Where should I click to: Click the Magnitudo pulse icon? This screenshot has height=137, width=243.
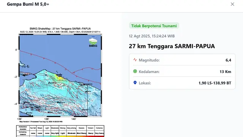[x=135, y=60]
